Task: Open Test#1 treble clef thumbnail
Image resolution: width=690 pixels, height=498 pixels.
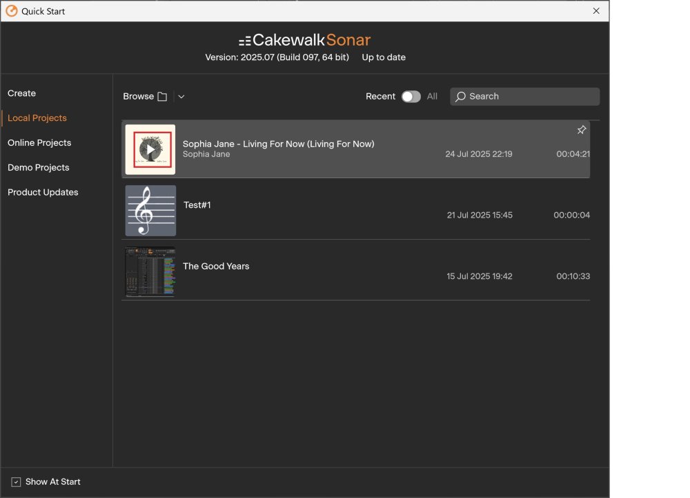Action: [x=150, y=211]
